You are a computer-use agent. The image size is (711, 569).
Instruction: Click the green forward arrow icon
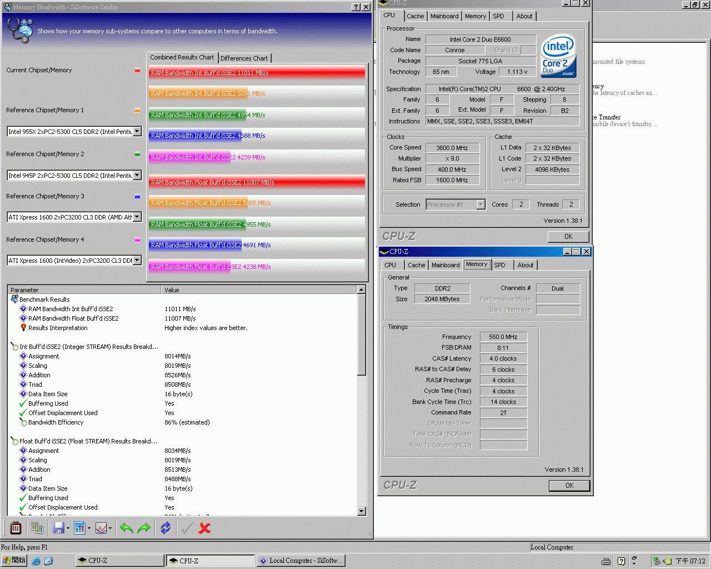(x=144, y=528)
